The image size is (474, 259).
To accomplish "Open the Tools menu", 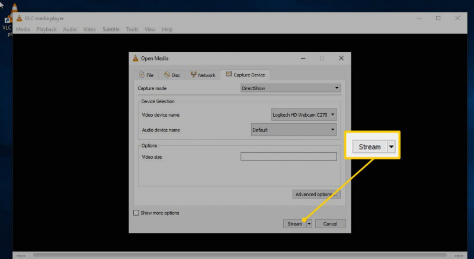I will point(132,29).
